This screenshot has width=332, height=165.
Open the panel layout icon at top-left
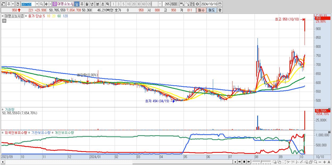(3, 4)
